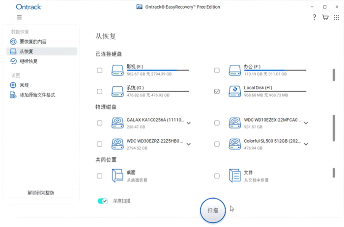Open 添加原始文件格式 in the sidebar
Image resolution: width=344 pixels, height=227 pixels.
42,95
